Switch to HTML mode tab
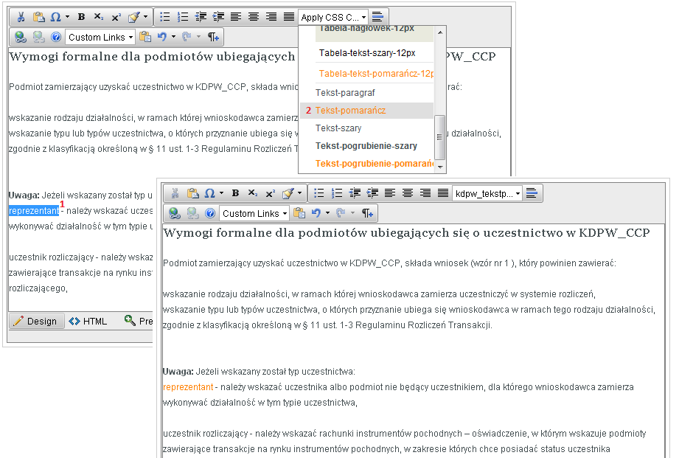This screenshot has height=458, width=679. point(88,321)
